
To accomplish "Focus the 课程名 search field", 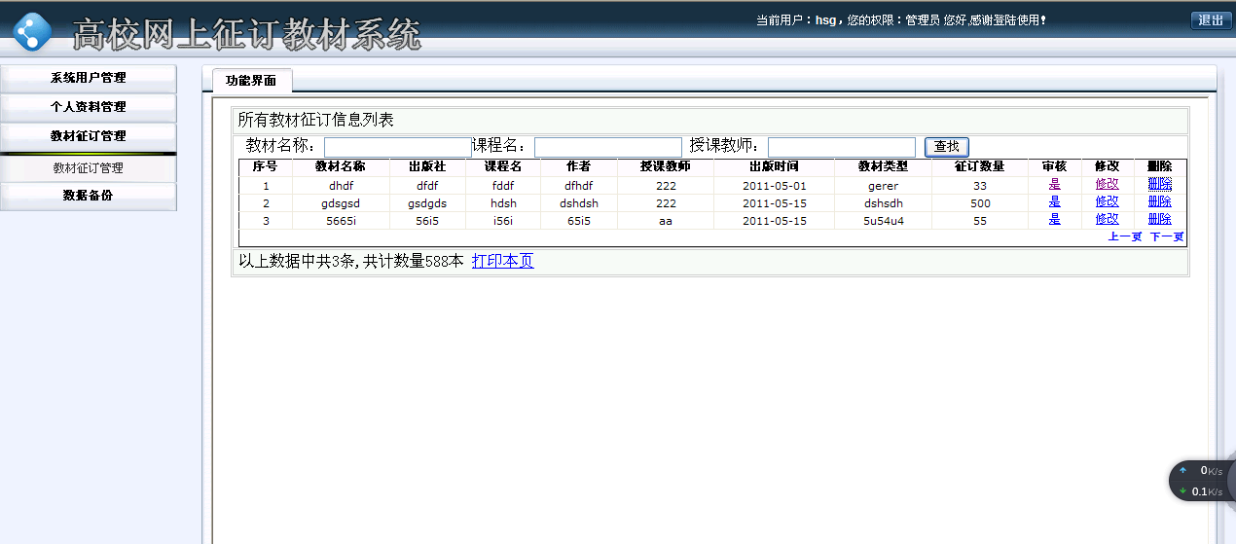I will 607,147.
